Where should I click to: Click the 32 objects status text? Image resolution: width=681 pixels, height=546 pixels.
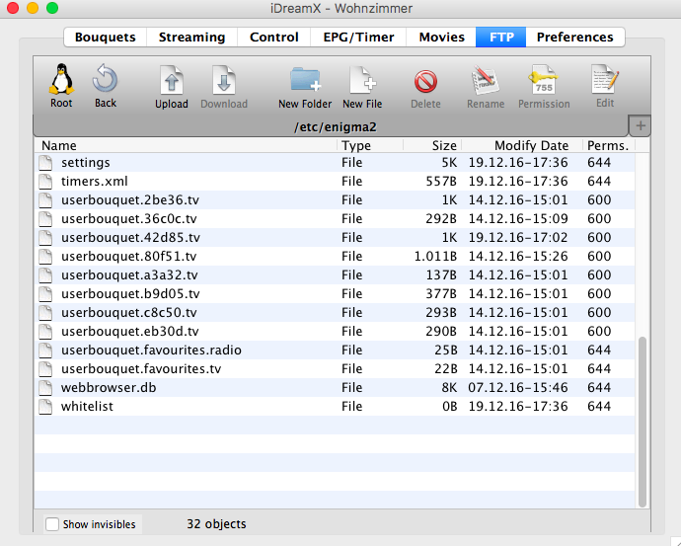[x=216, y=524]
